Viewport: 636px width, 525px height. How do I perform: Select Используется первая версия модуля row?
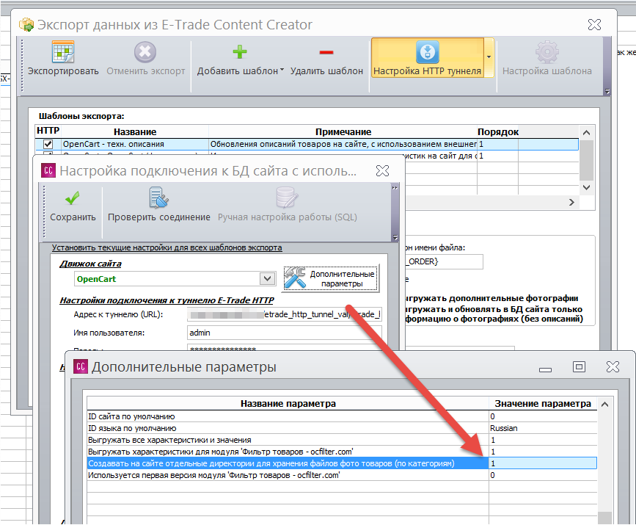click(288, 475)
